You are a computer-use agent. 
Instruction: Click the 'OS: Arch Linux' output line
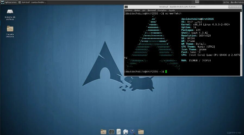(x=192, y=22)
